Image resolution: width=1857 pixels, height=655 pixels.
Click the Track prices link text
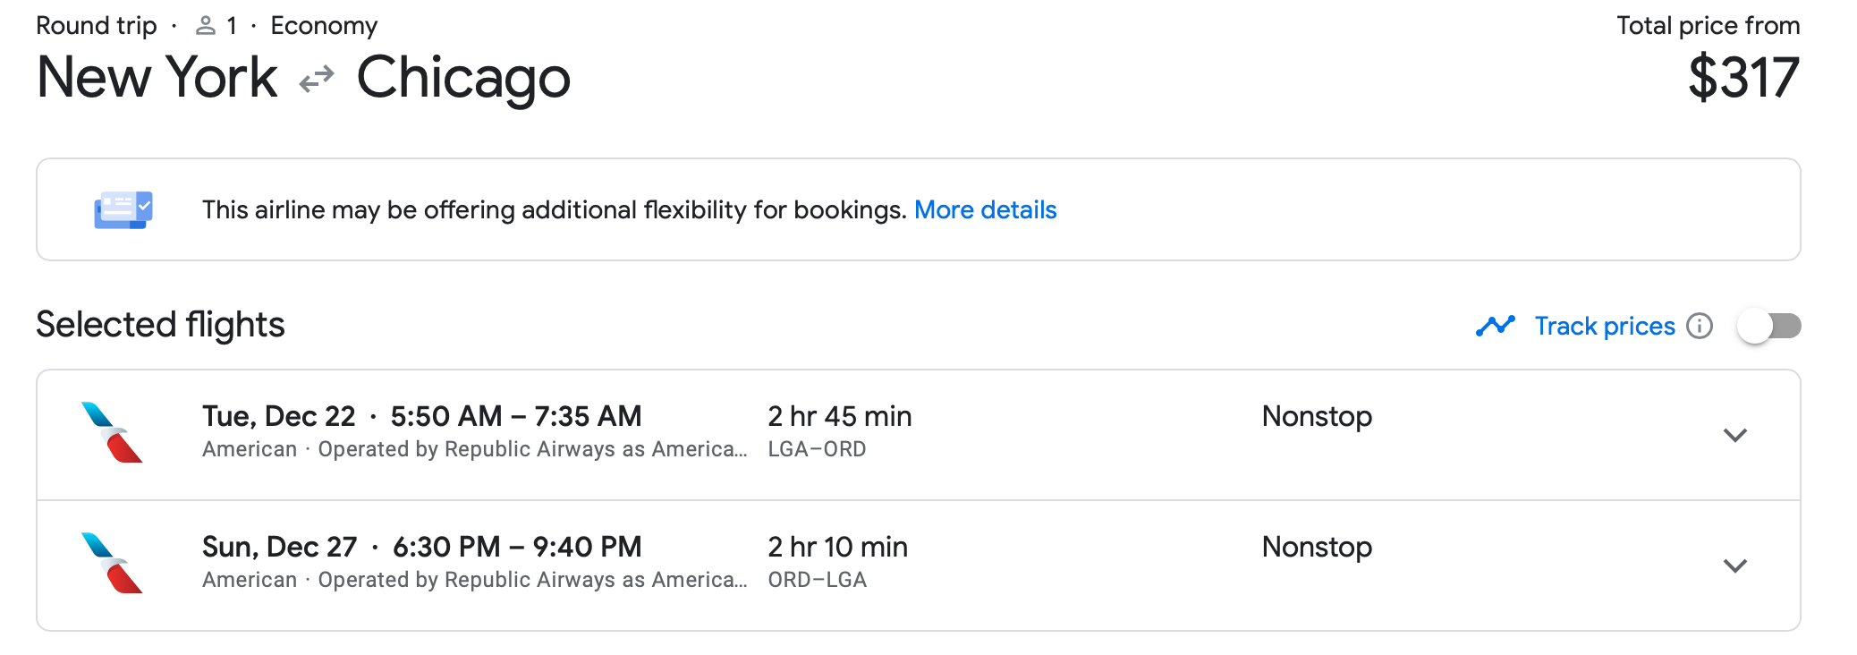[1604, 326]
